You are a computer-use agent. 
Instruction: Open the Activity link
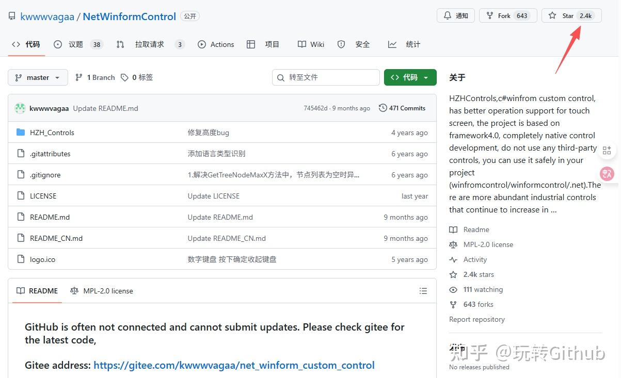click(468, 259)
